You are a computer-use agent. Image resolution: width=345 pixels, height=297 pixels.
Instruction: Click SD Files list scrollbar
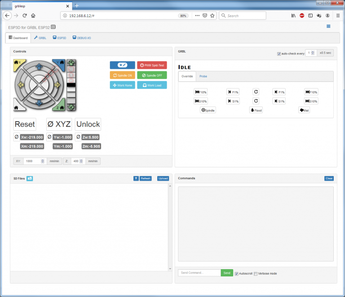click(170, 228)
